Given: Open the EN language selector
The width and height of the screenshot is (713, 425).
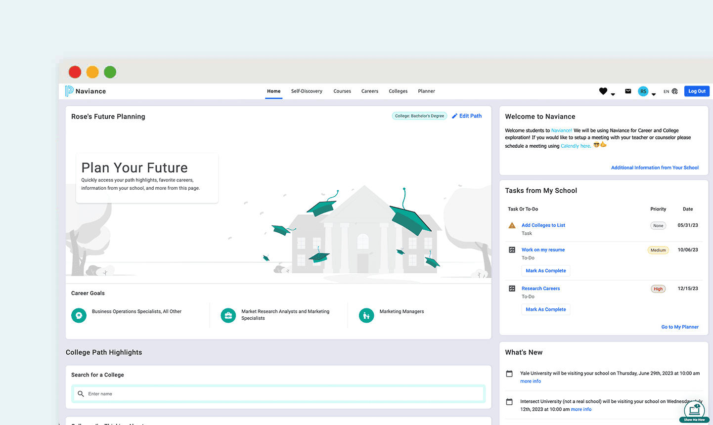Looking at the screenshot, I should point(667,91).
